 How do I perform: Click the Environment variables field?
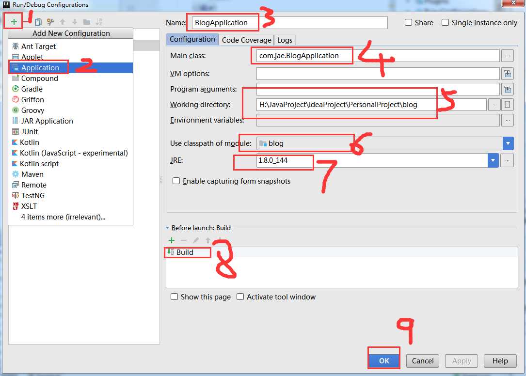coord(378,120)
